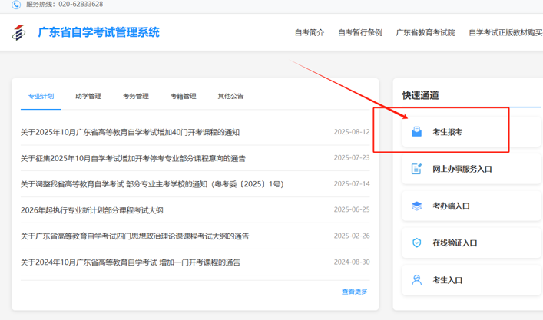Open 2026年起执行专业新计划 考试大纲 notice
Viewport: 543px width, 320px height.
[x=91, y=210]
